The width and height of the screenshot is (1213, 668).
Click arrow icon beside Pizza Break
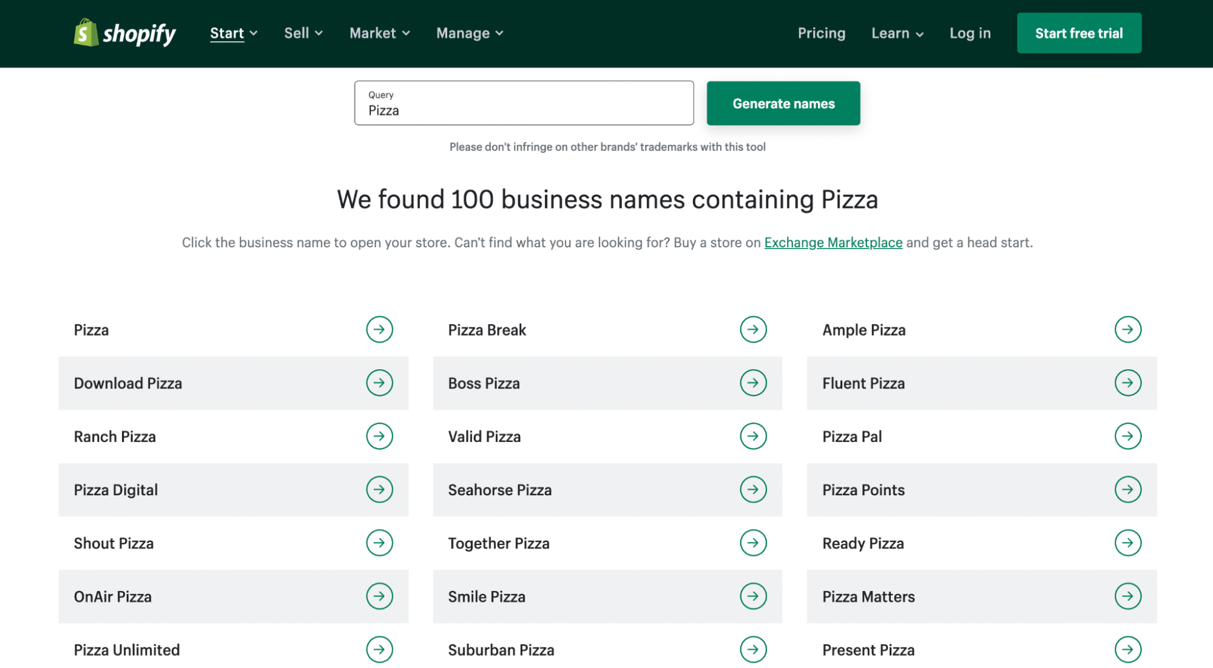click(753, 330)
